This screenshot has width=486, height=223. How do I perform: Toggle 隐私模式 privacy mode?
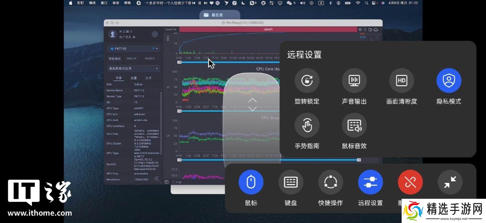click(449, 81)
